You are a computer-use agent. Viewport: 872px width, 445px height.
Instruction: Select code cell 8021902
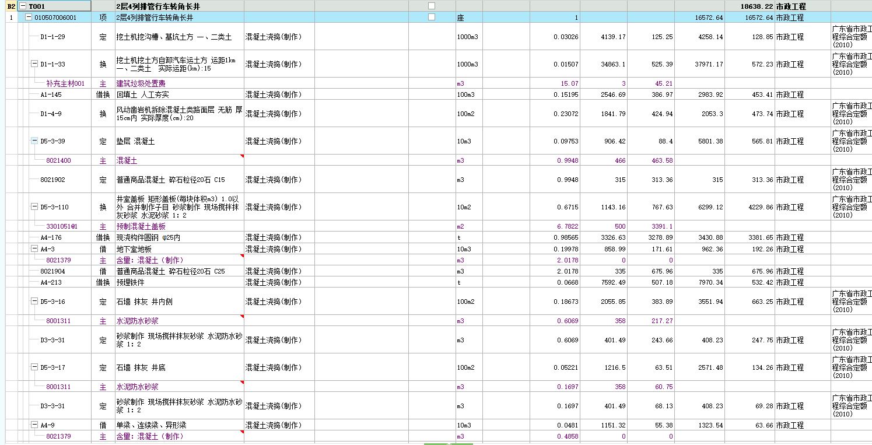[52, 180]
